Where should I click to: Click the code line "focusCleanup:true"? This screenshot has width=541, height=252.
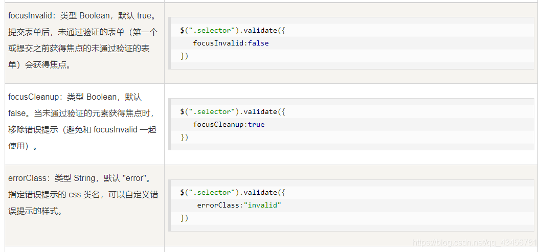coord(229,124)
